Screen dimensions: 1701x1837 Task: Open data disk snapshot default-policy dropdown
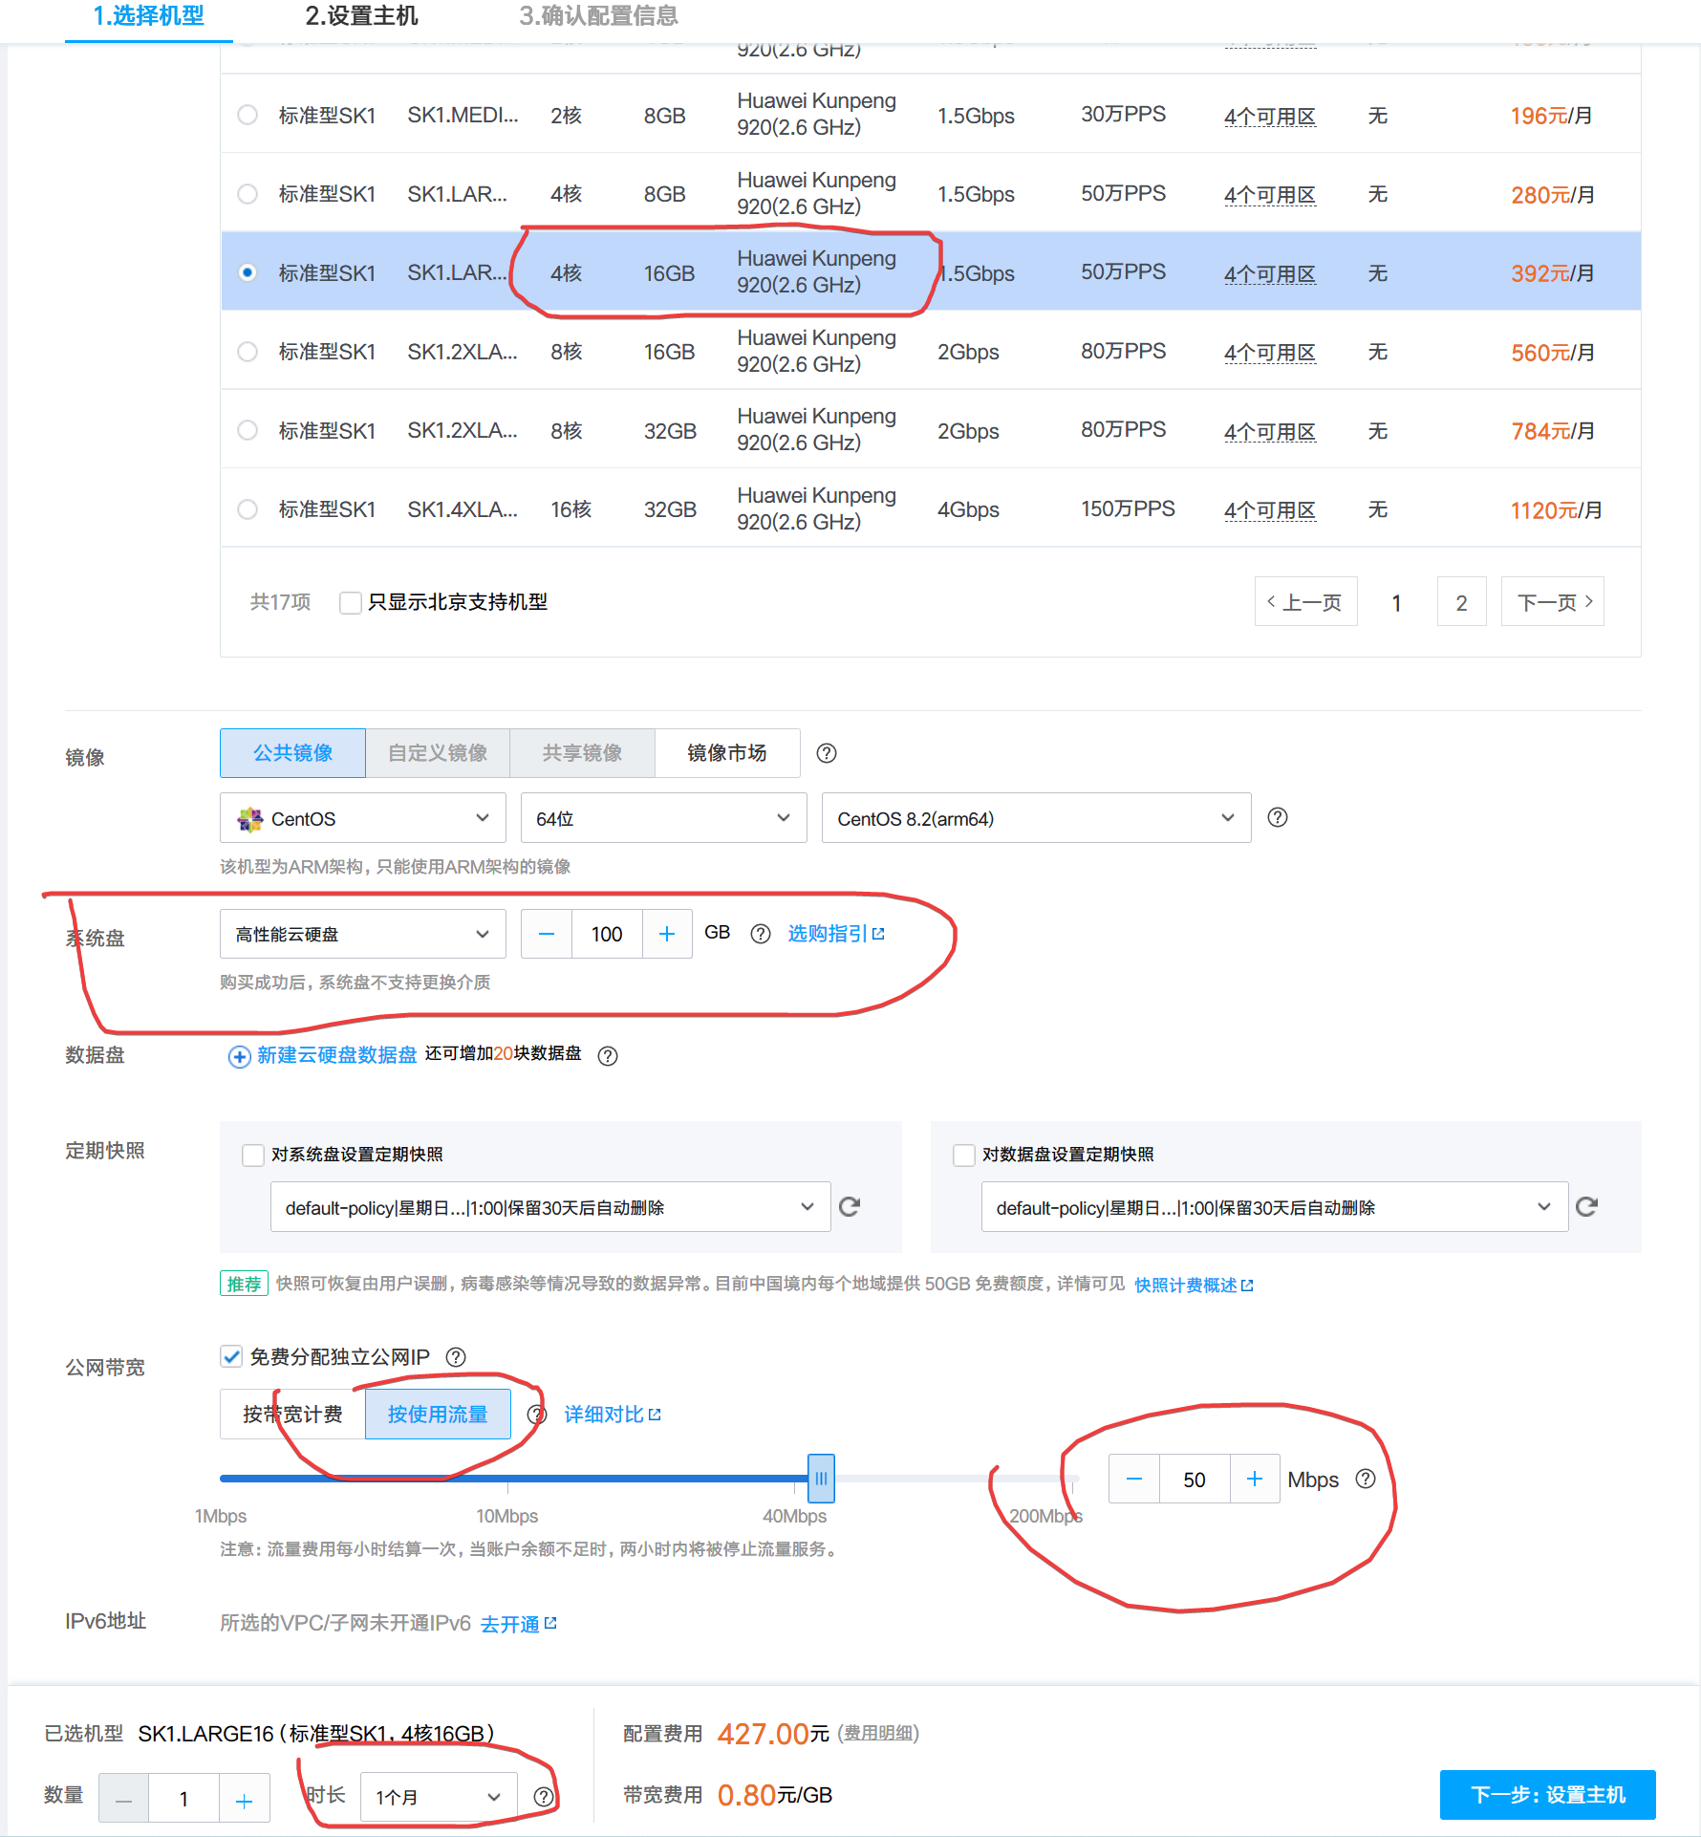click(x=1275, y=1207)
